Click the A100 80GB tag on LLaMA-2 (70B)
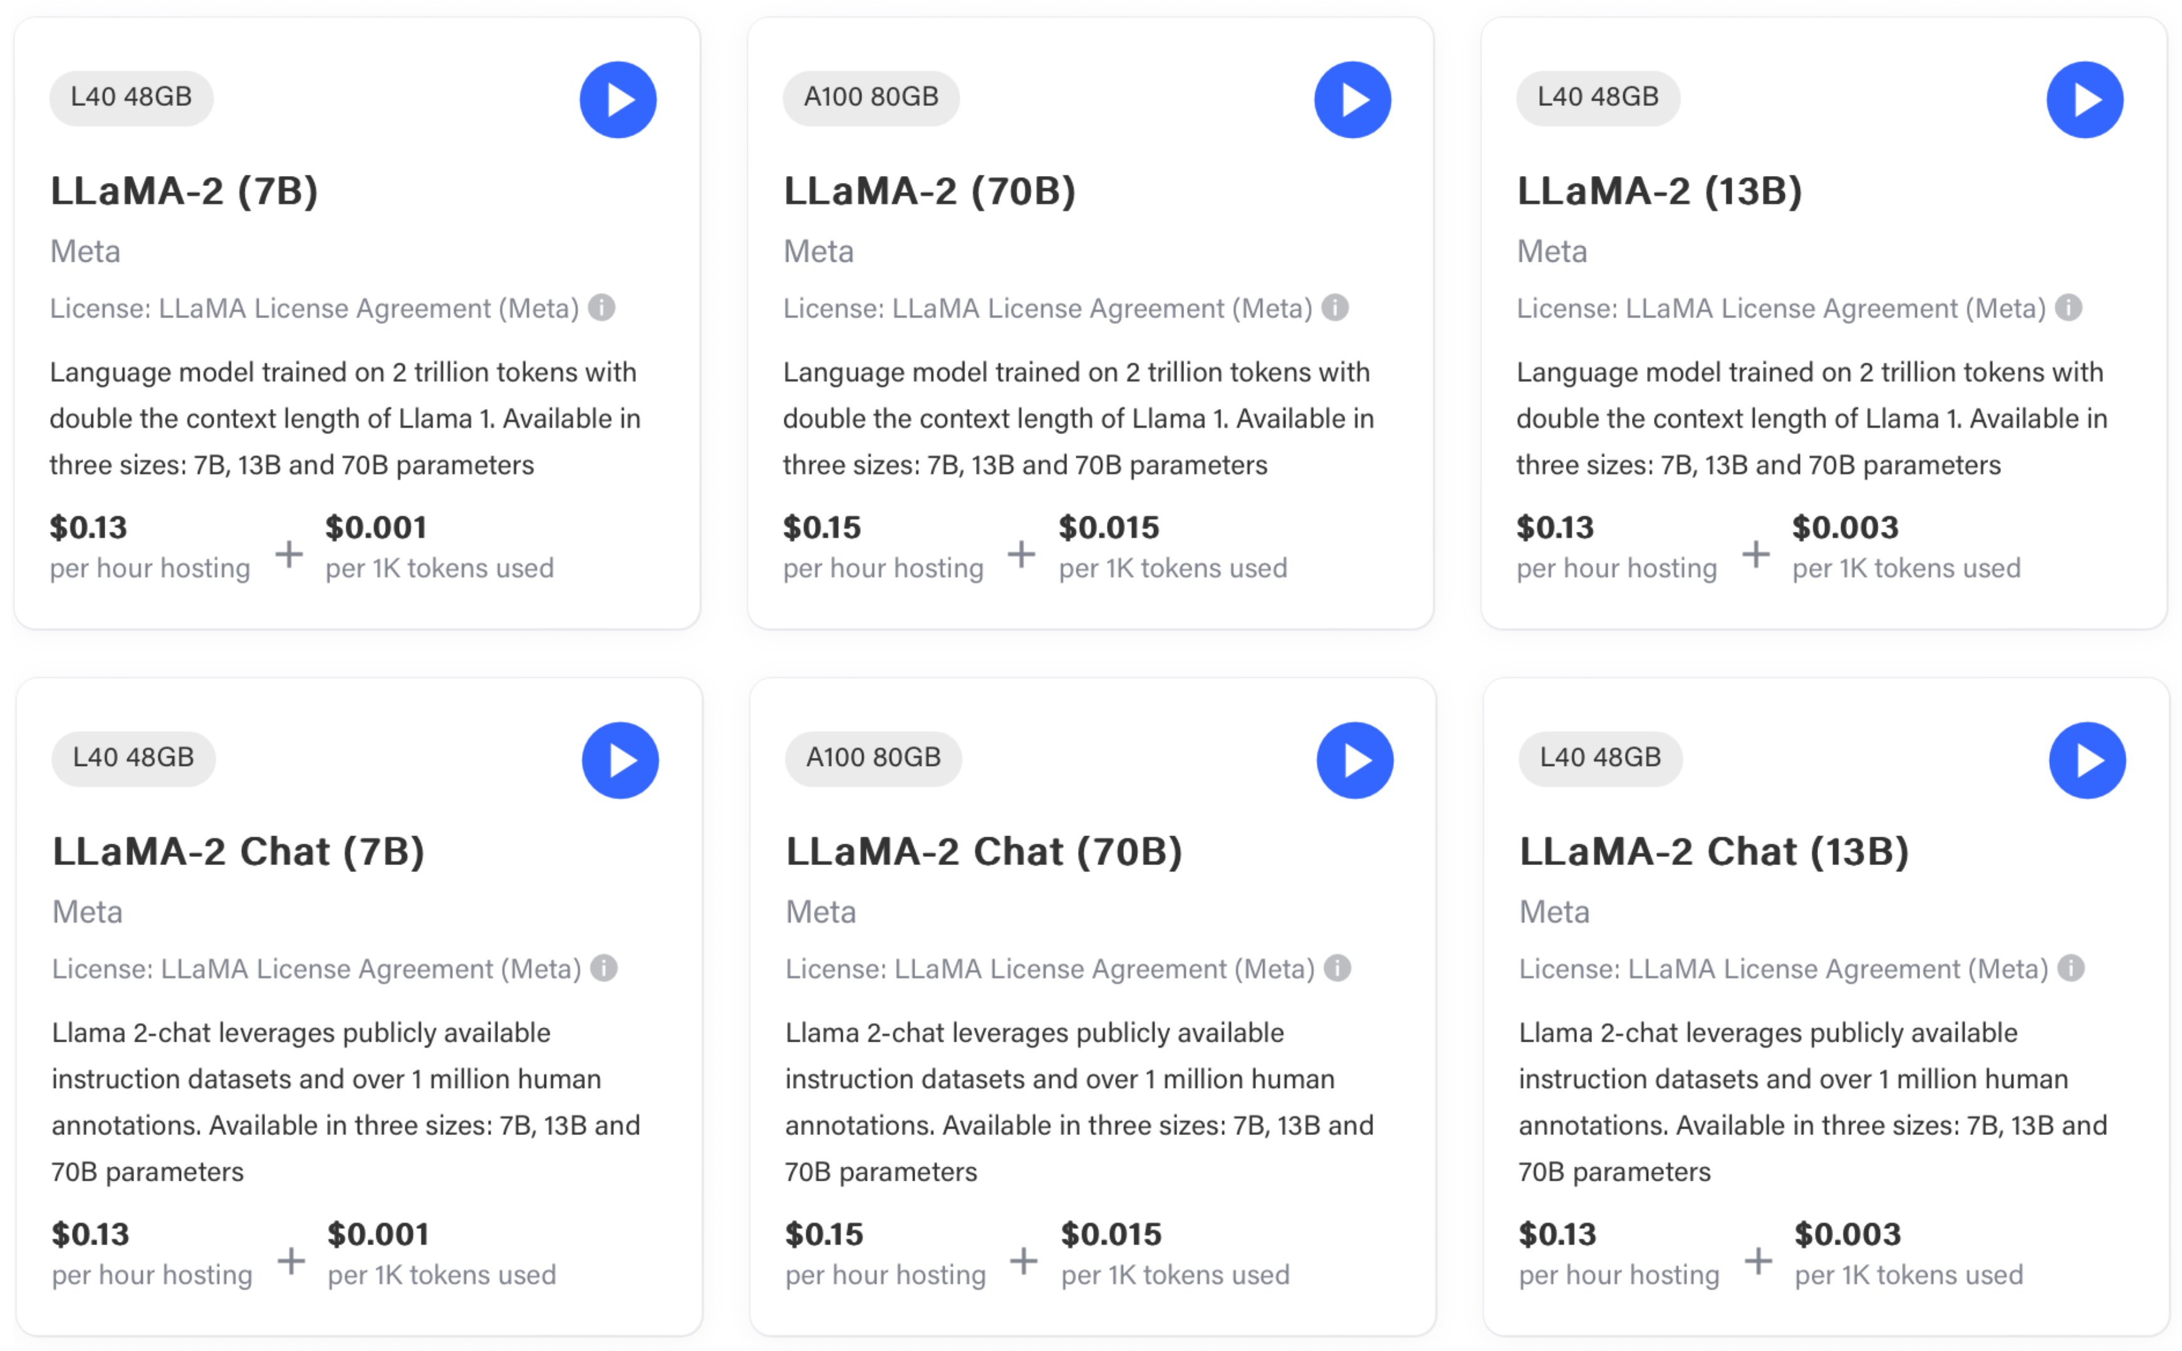Viewport: 2182px width, 1351px height. 871,97
